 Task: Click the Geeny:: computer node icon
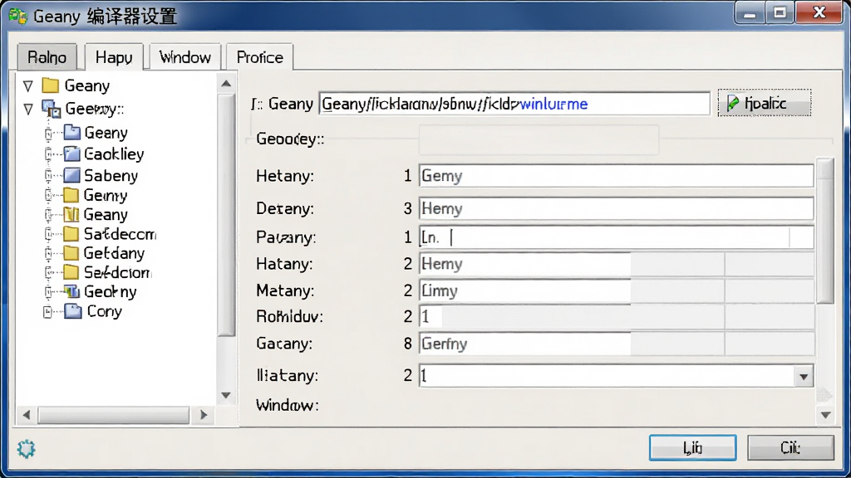click(52, 109)
